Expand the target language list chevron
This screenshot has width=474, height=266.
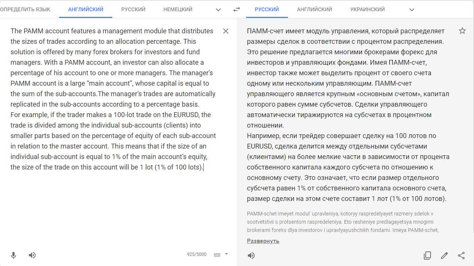point(412,10)
